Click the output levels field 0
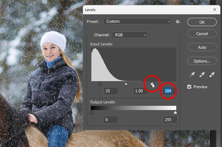The width and height of the screenshot is (222, 147). point(111,119)
